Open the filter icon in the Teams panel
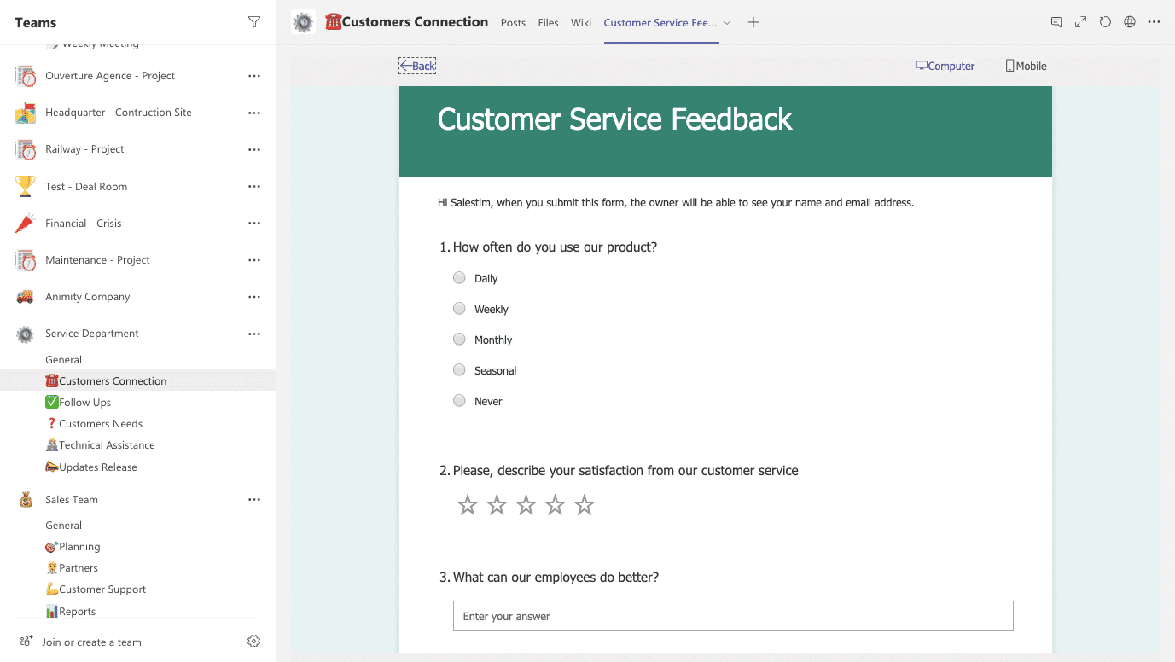The width and height of the screenshot is (1175, 662). click(253, 22)
